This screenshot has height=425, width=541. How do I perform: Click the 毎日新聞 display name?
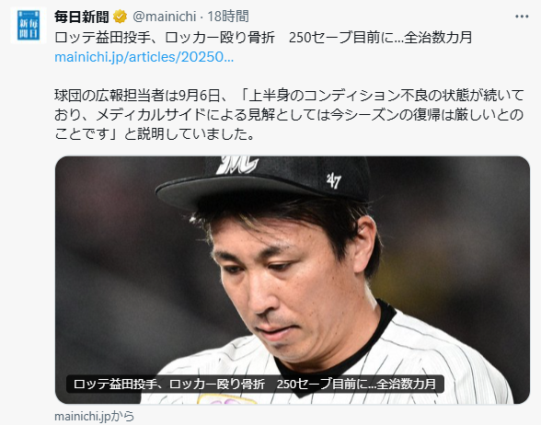click(81, 17)
